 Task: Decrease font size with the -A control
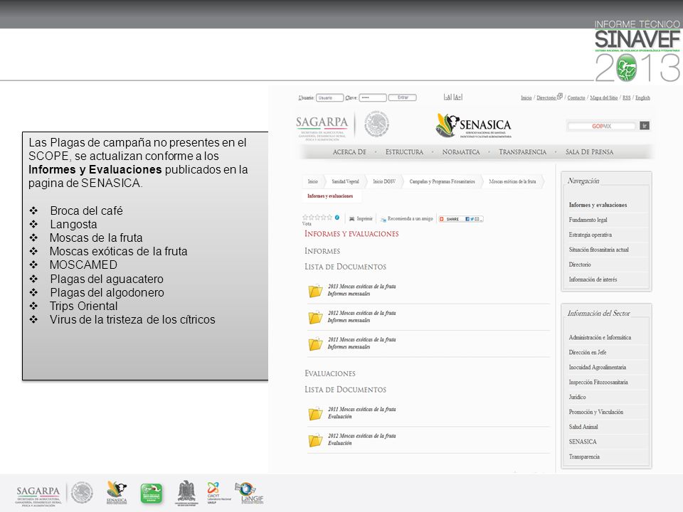click(x=448, y=97)
